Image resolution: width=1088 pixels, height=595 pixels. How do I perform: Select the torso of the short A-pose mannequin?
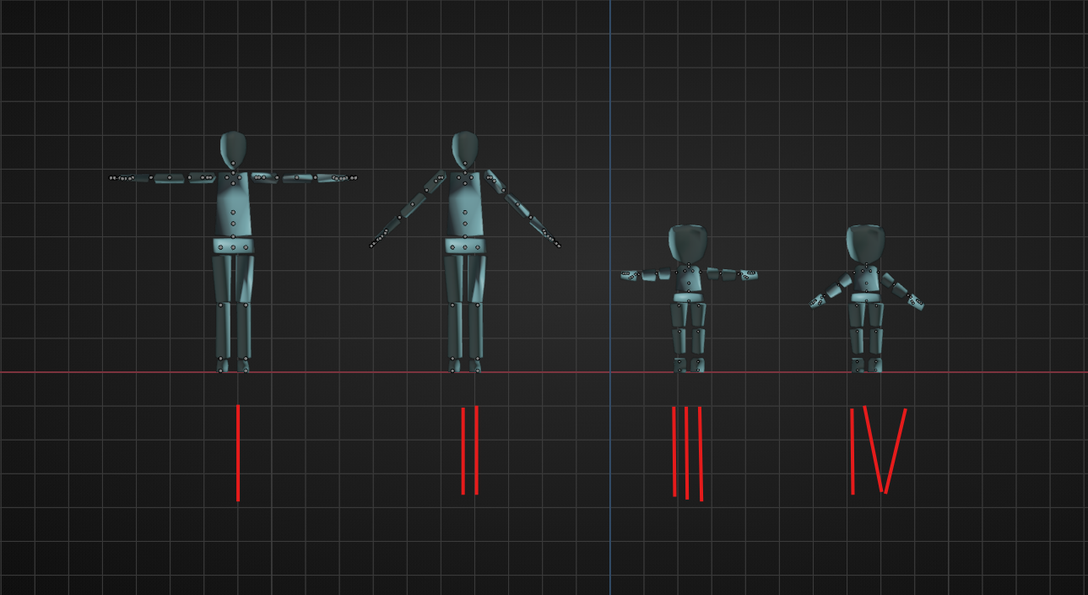point(866,278)
